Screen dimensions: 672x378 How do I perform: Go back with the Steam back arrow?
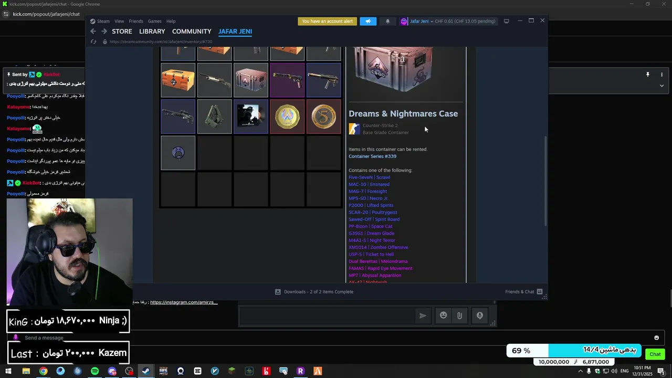(x=93, y=31)
